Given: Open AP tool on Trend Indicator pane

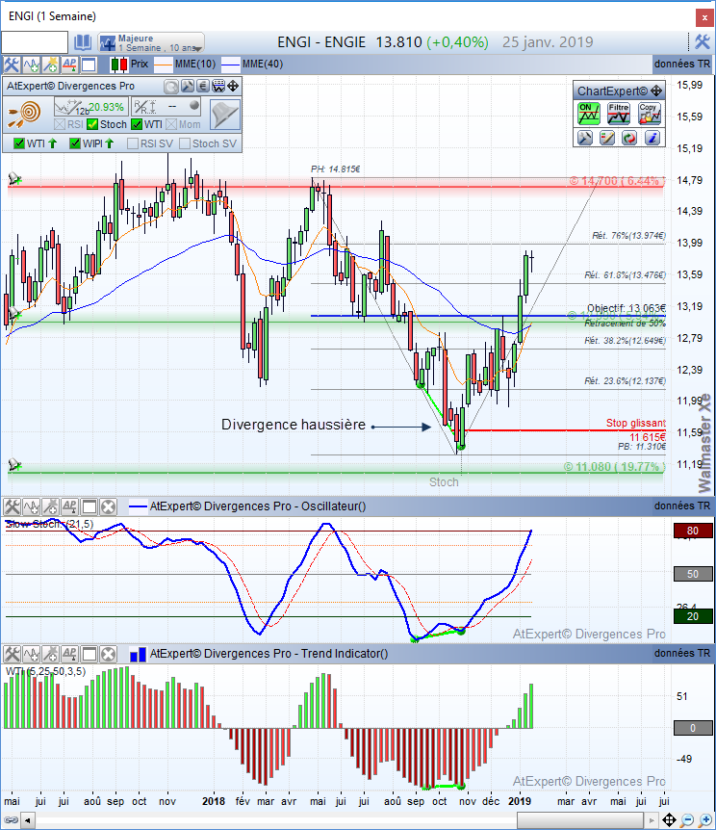Looking at the screenshot, I should 70,654.
